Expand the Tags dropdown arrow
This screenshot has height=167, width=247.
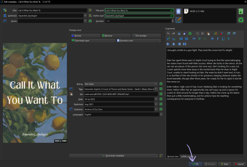pos(156,89)
